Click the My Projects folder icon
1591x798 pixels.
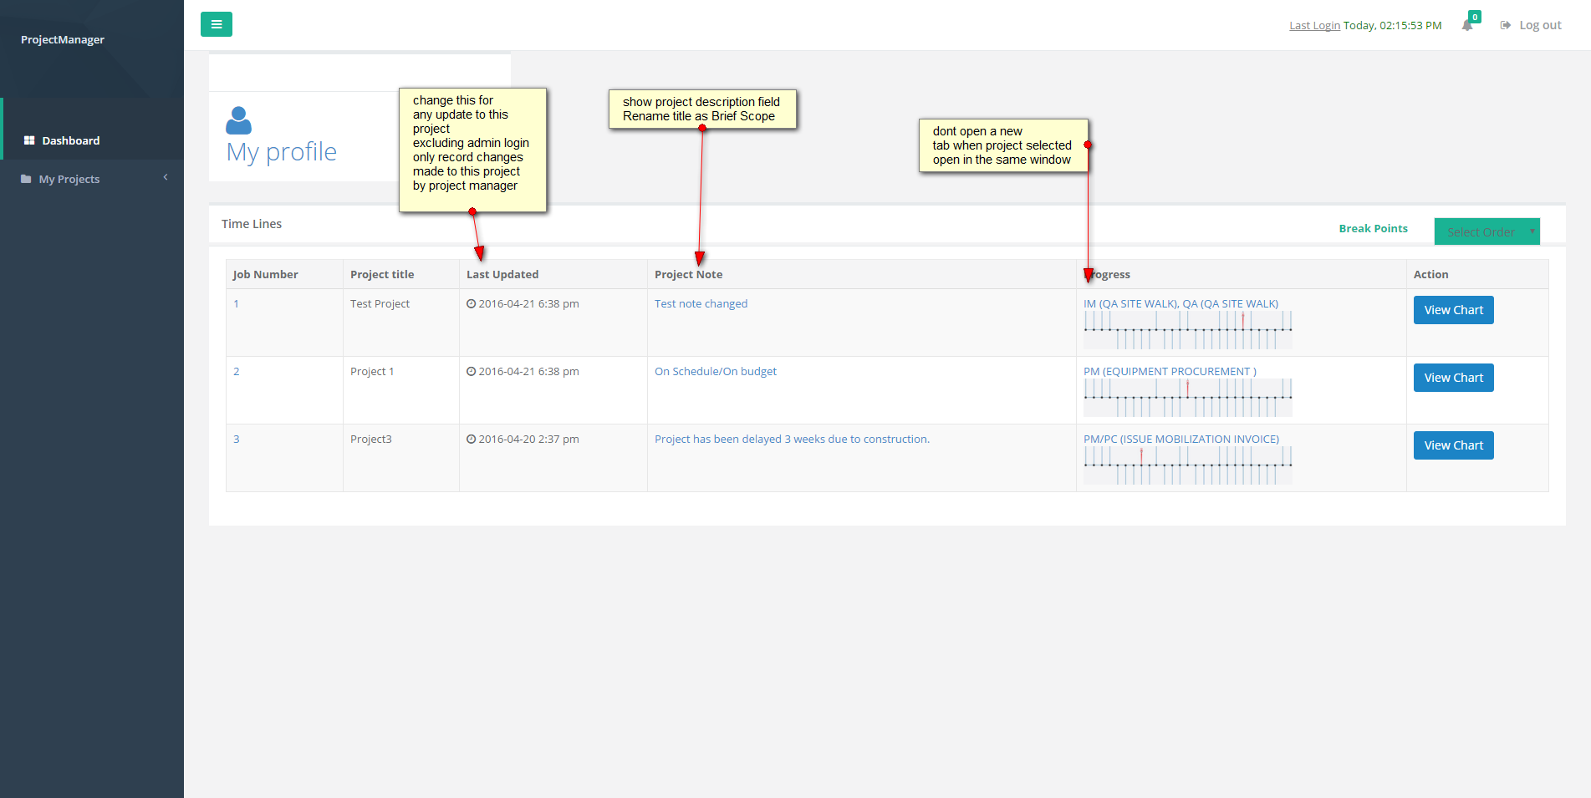click(x=26, y=179)
